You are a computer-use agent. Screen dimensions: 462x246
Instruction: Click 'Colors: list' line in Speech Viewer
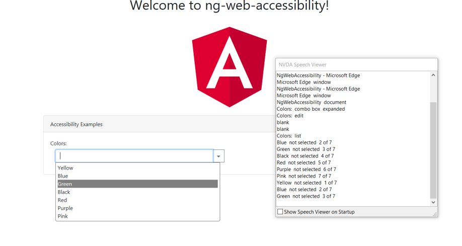pos(289,136)
